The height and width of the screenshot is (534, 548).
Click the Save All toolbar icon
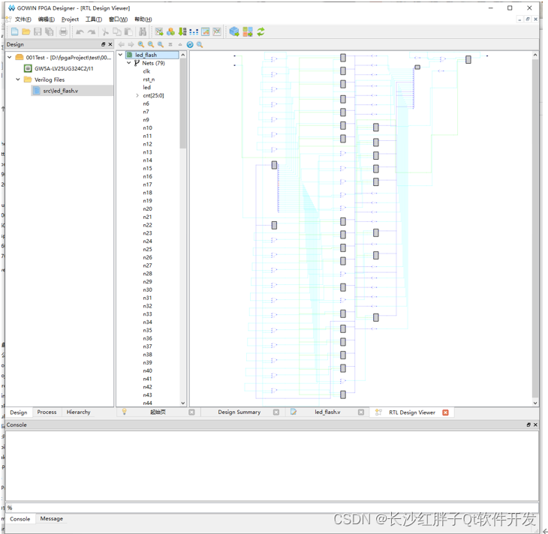click(x=50, y=31)
